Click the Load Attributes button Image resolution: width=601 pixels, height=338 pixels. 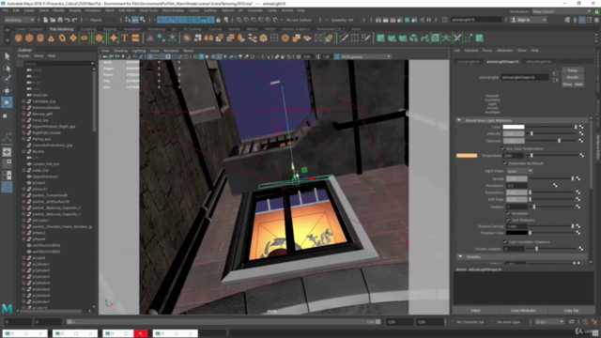click(523, 311)
